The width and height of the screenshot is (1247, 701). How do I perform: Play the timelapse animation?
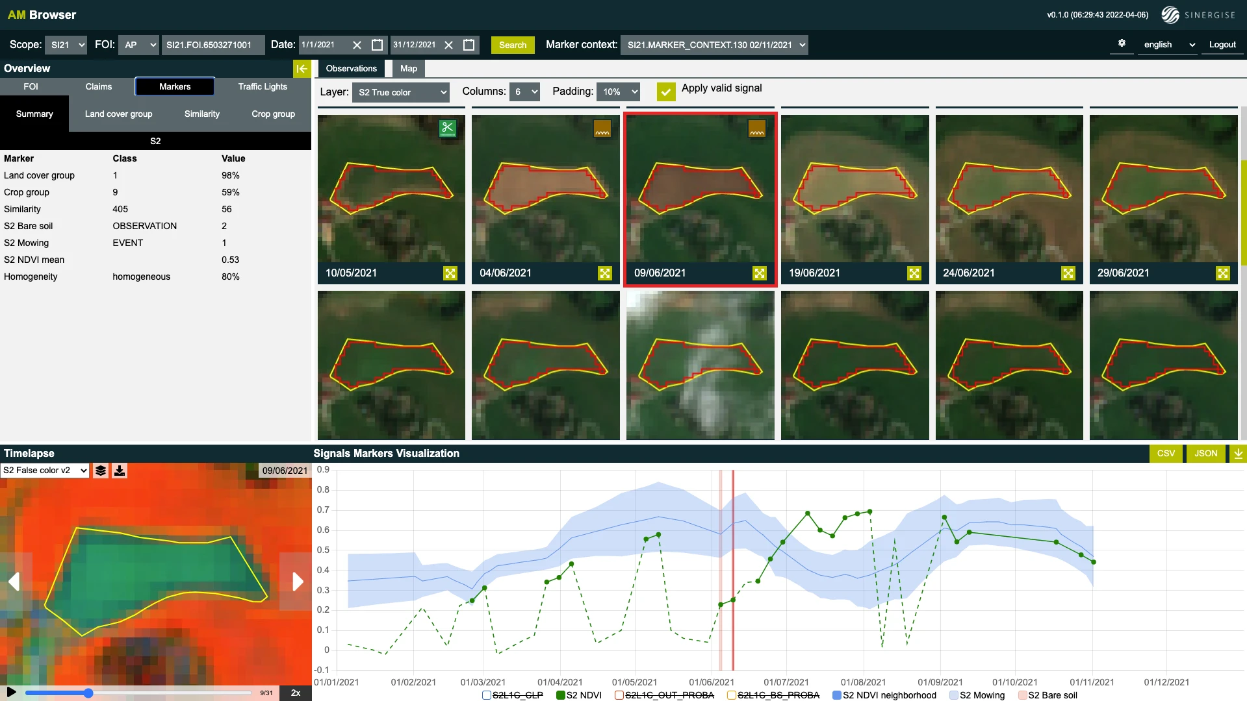click(x=11, y=692)
